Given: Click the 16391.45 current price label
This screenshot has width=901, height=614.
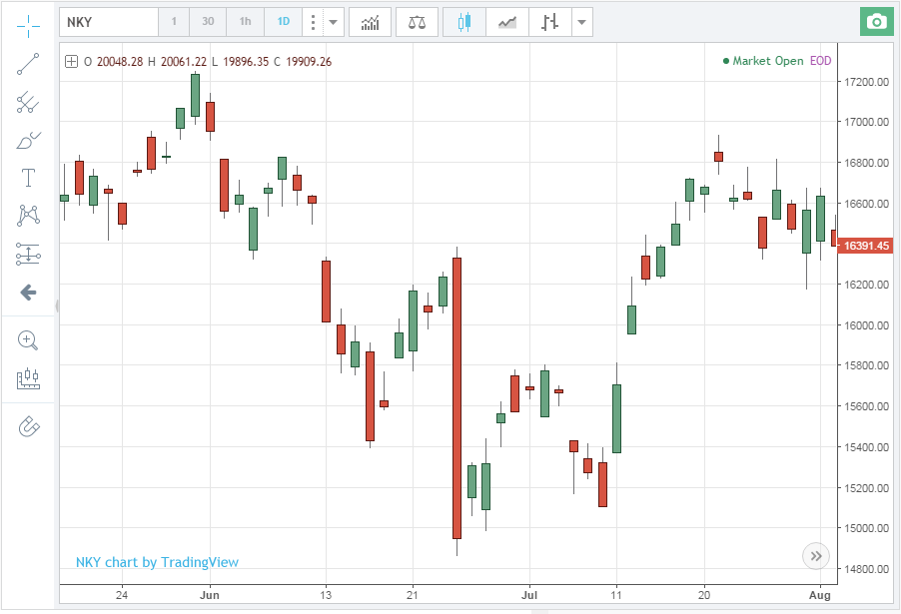Looking at the screenshot, I should 865,246.
